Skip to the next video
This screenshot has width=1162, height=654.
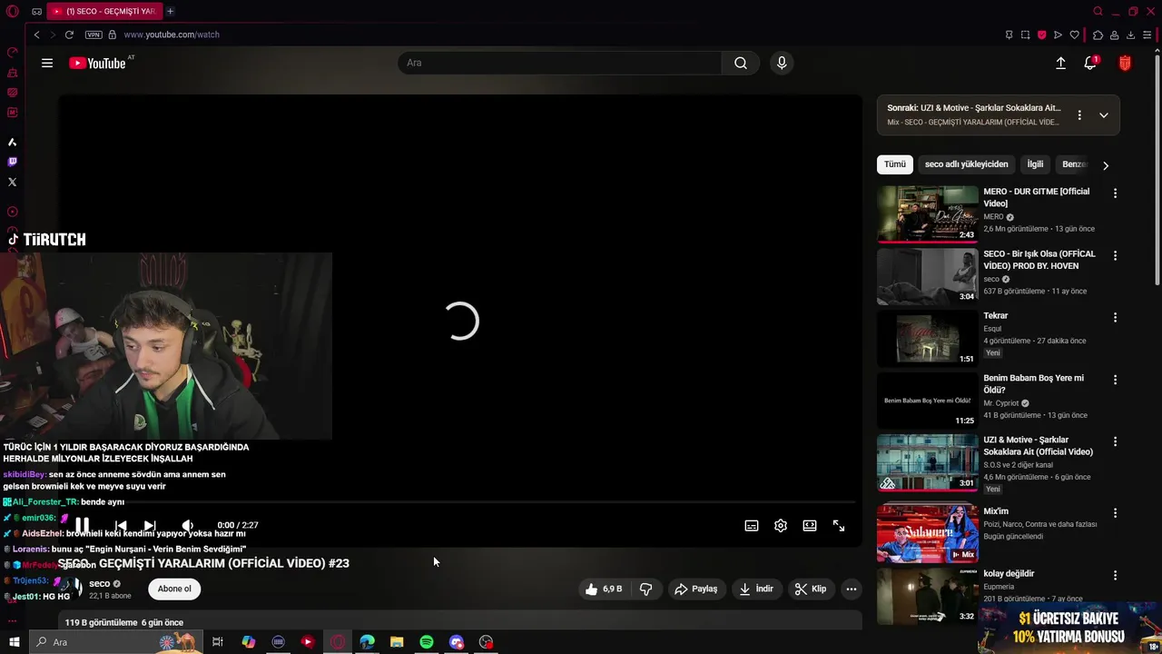[150, 525]
